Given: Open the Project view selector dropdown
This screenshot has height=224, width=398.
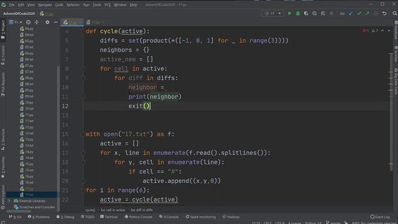Looking at the screenshot, I should pos(16,22).
